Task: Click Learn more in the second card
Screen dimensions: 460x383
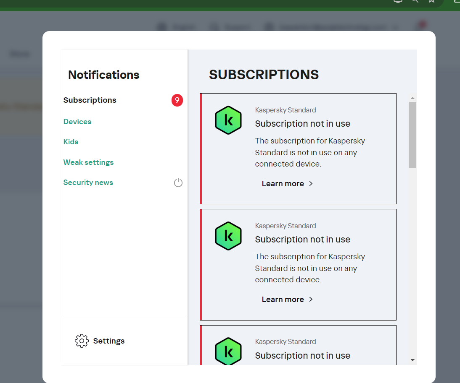Action: pyautogui.click(x=283, y=300)
